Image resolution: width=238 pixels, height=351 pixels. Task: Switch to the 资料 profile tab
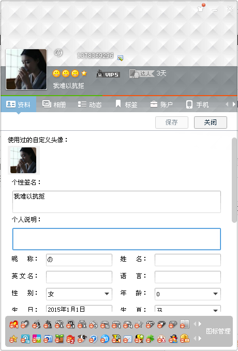(19, 104)
